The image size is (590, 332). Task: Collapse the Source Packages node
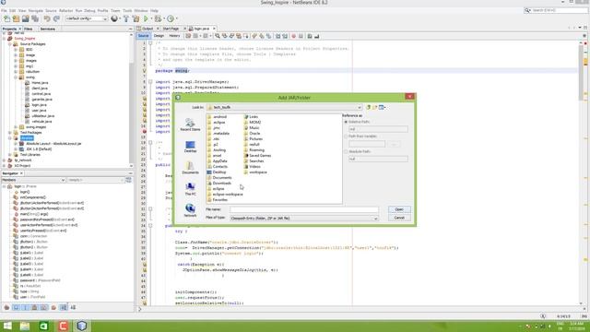[x=10, y=44]
